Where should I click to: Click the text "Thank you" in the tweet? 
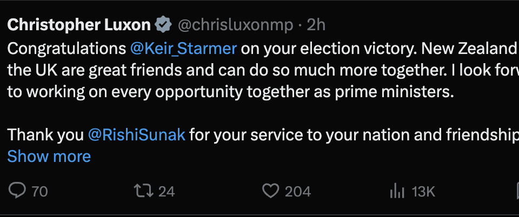(45, 134)
